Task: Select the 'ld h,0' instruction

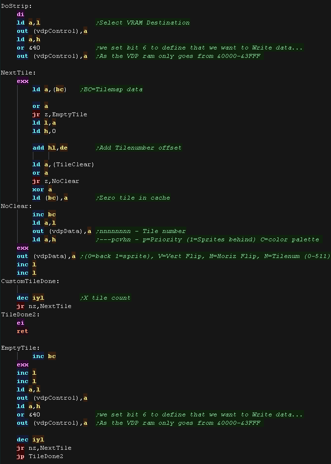Action: 44,131
